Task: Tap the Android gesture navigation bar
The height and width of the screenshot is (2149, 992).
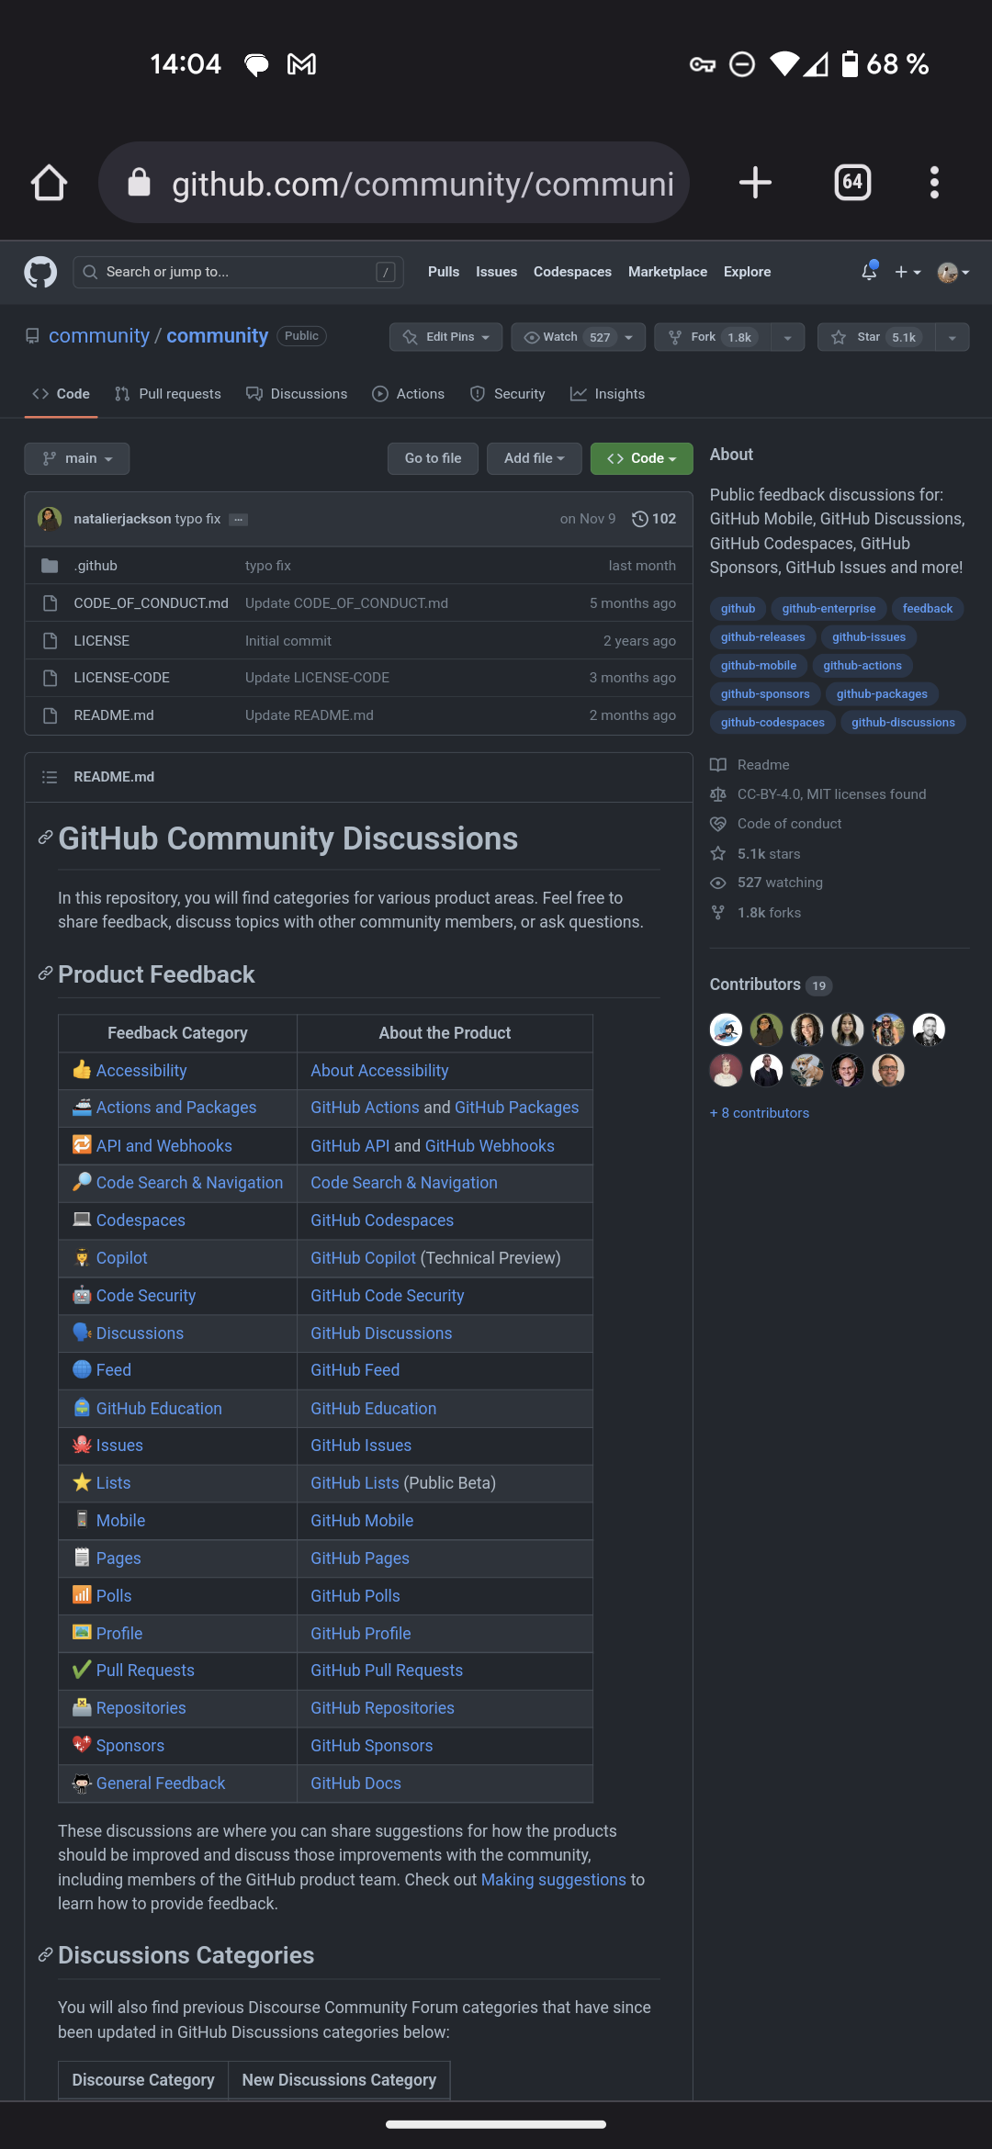Action: click(x=496, y=2124)
